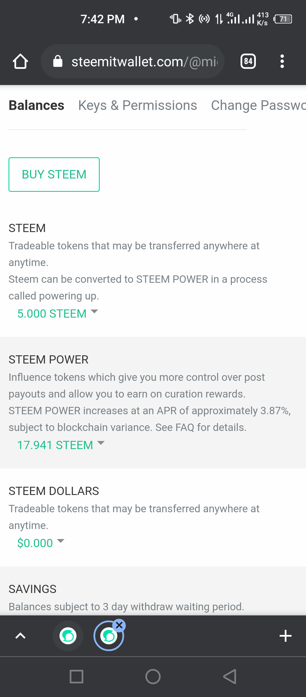
Task: Select the currently active Steemit tab thumbnail
Action: coord(109,636)
